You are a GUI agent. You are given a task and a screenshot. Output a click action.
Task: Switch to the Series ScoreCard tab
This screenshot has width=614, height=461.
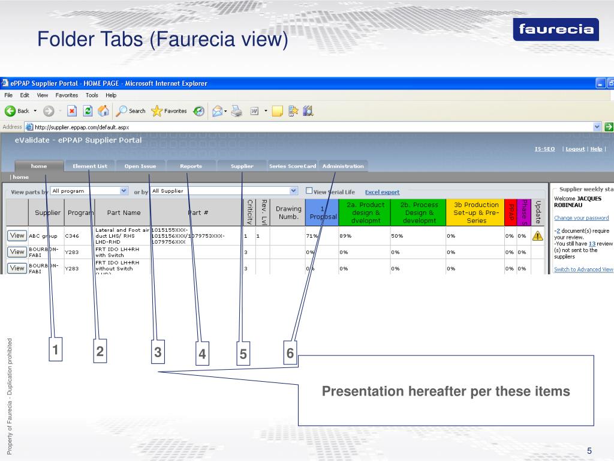tap(293, 166)
